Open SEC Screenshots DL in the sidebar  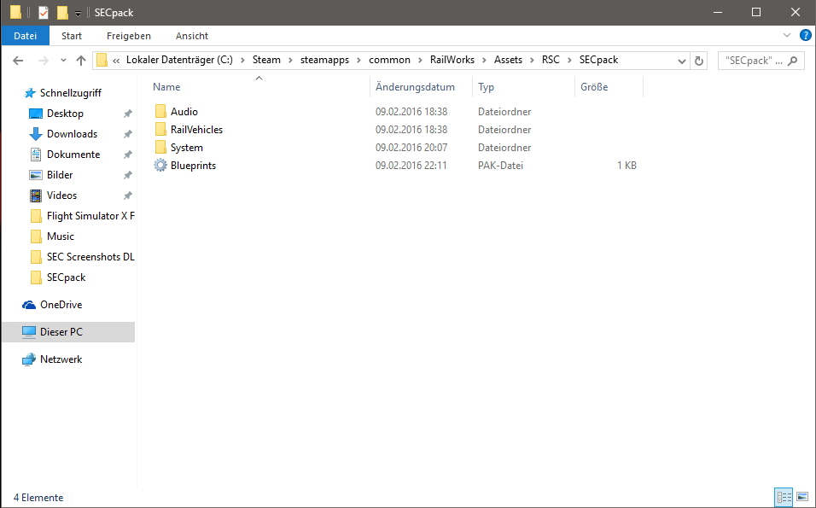(x=90, y=257)
